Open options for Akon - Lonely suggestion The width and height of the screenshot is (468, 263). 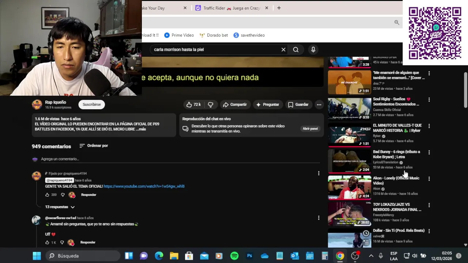(429, 179)
